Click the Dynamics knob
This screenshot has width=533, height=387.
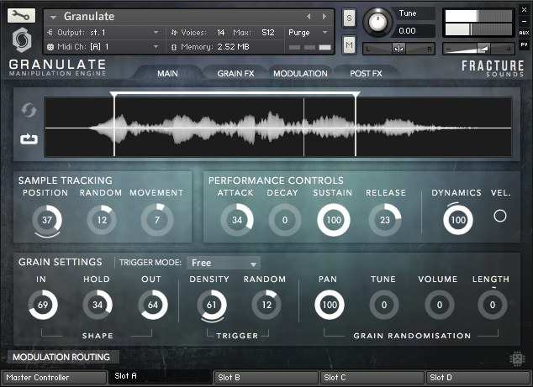458,220
